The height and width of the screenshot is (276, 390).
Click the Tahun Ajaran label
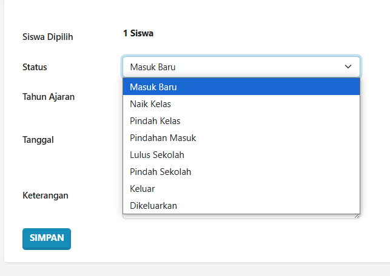pyautogui.click(x=49, y=96)
